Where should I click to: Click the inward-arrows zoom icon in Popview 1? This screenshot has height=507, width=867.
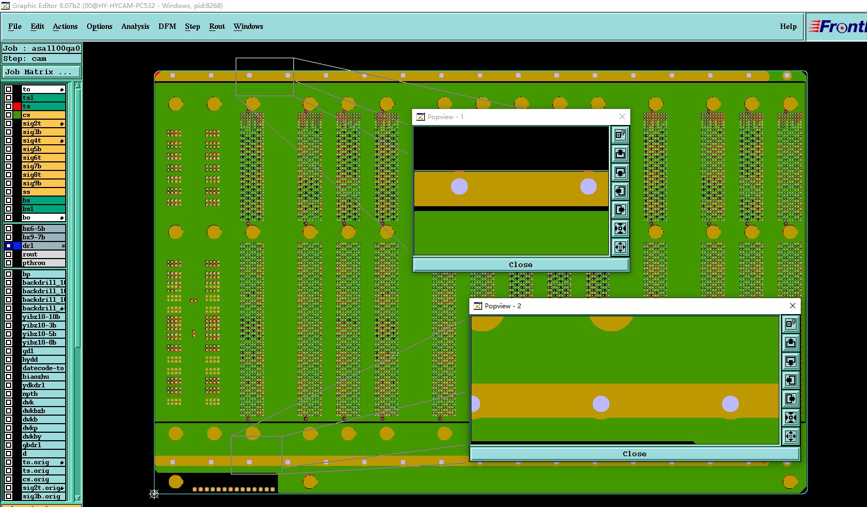point(620,229)
